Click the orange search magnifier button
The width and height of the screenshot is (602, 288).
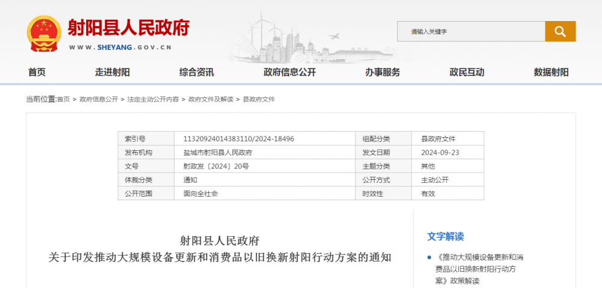(x=560, y=31)
